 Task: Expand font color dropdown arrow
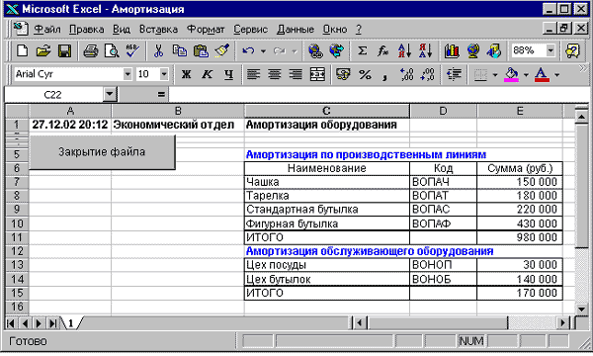point(556,74)
